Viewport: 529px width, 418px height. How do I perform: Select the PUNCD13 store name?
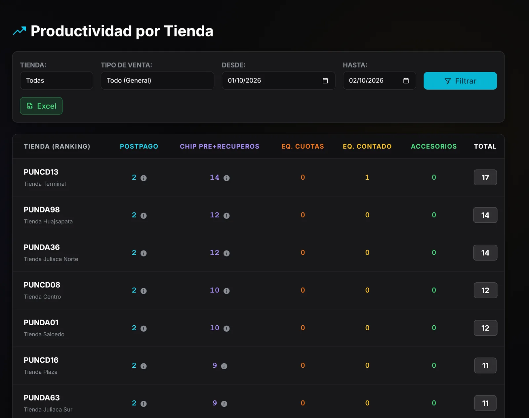click(41, 172)
